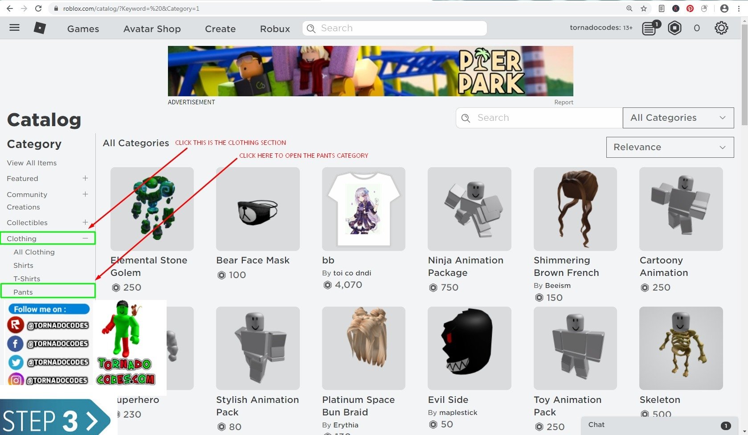This screenshot has width=748, height=435.
Task: Open the notifications feed icon
Action: point(649,29)
